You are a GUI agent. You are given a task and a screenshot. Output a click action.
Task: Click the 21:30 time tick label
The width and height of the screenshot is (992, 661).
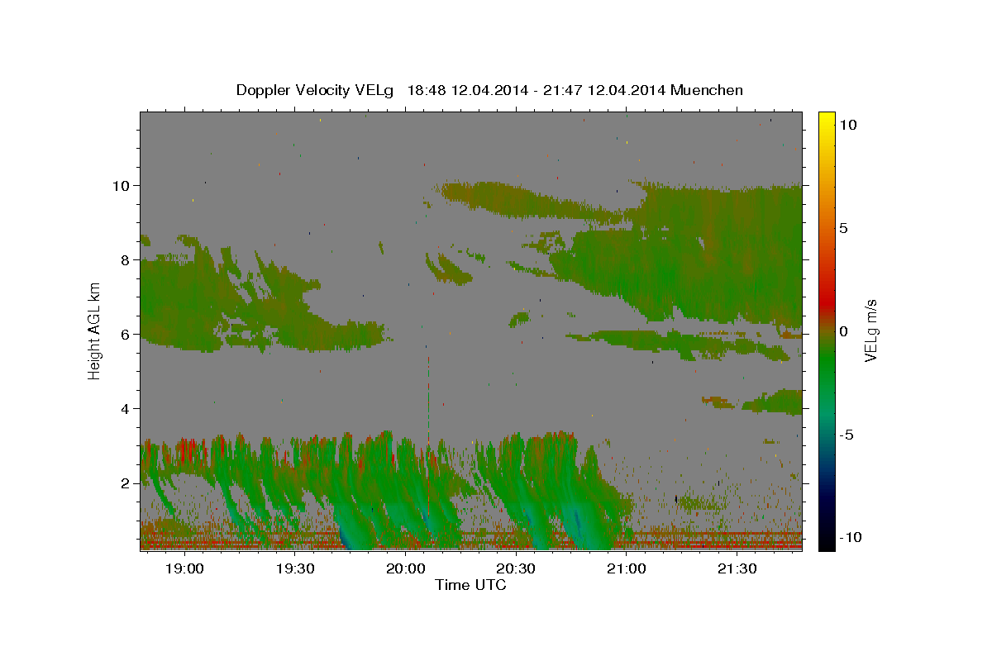pos(737,569)
